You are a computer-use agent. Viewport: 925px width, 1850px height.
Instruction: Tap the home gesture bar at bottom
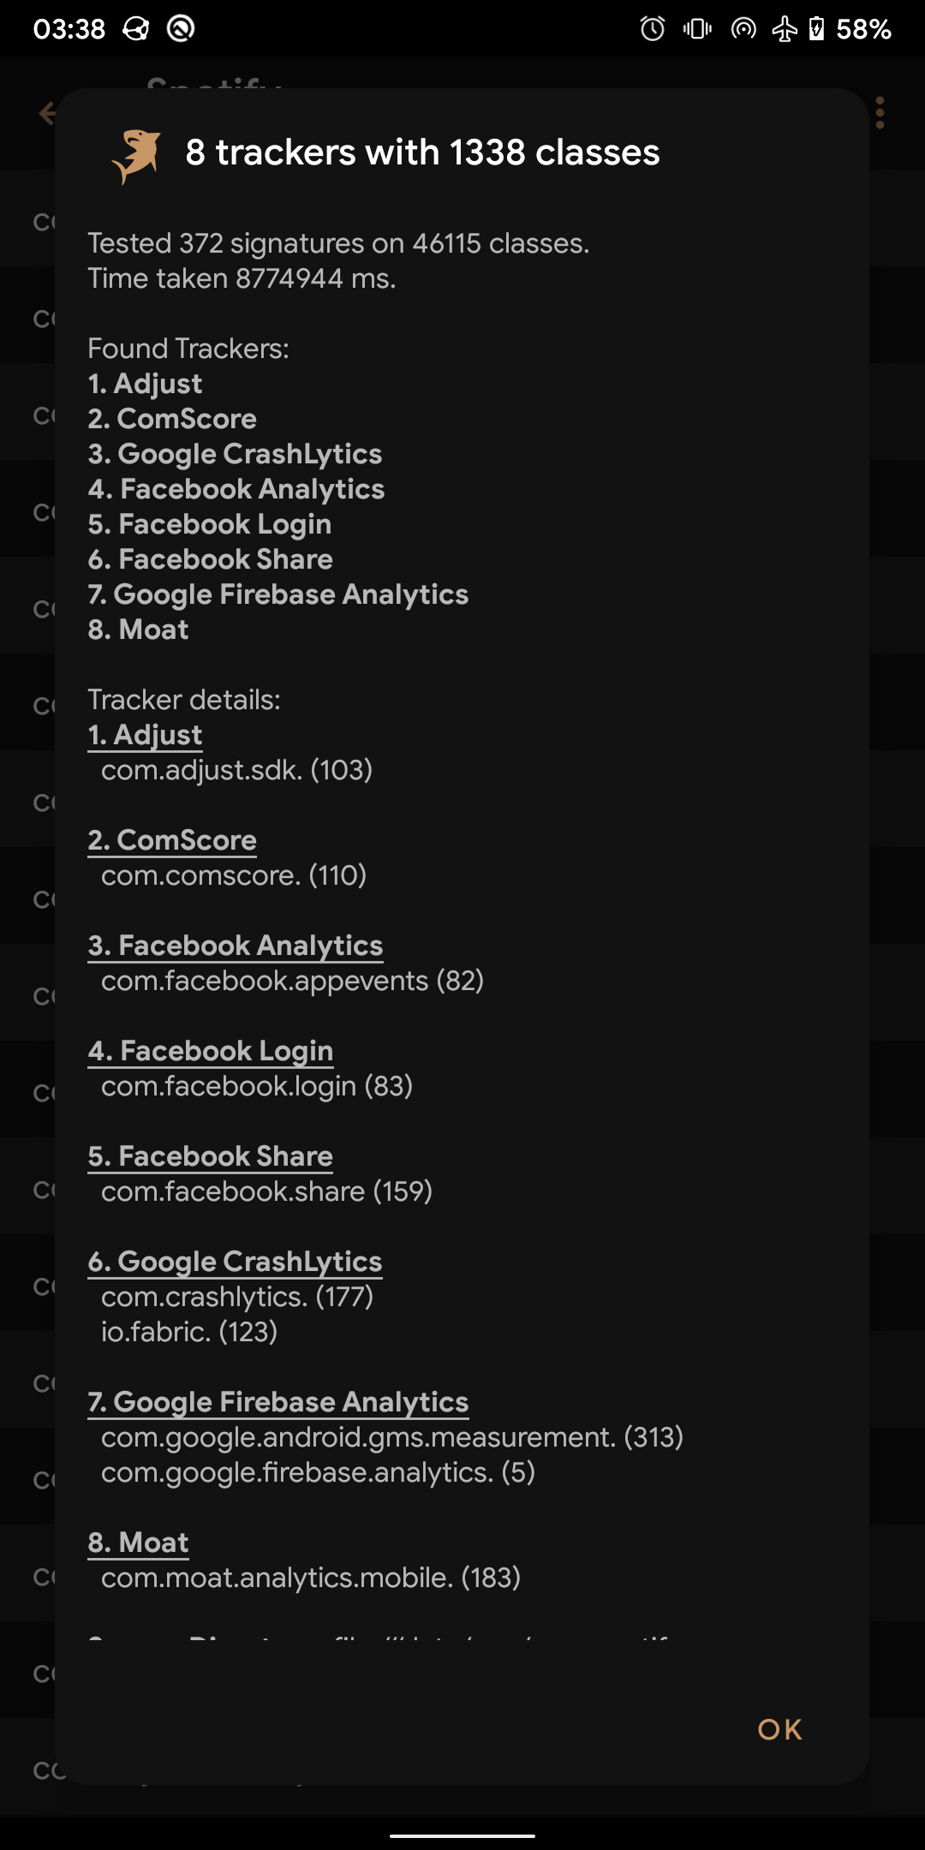pyautogui.click(x=462, y=1835)
